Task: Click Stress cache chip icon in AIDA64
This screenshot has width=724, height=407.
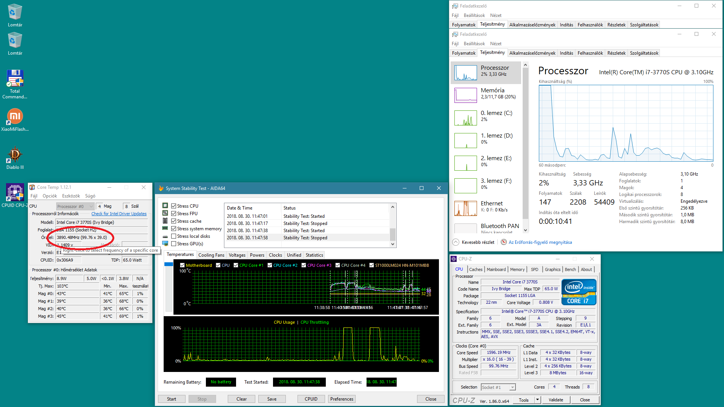Action: tap(165, 221)
